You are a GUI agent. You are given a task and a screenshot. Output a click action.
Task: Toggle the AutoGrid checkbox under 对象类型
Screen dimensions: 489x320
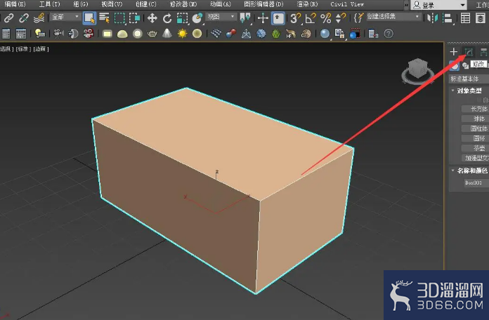pos(479,100)
